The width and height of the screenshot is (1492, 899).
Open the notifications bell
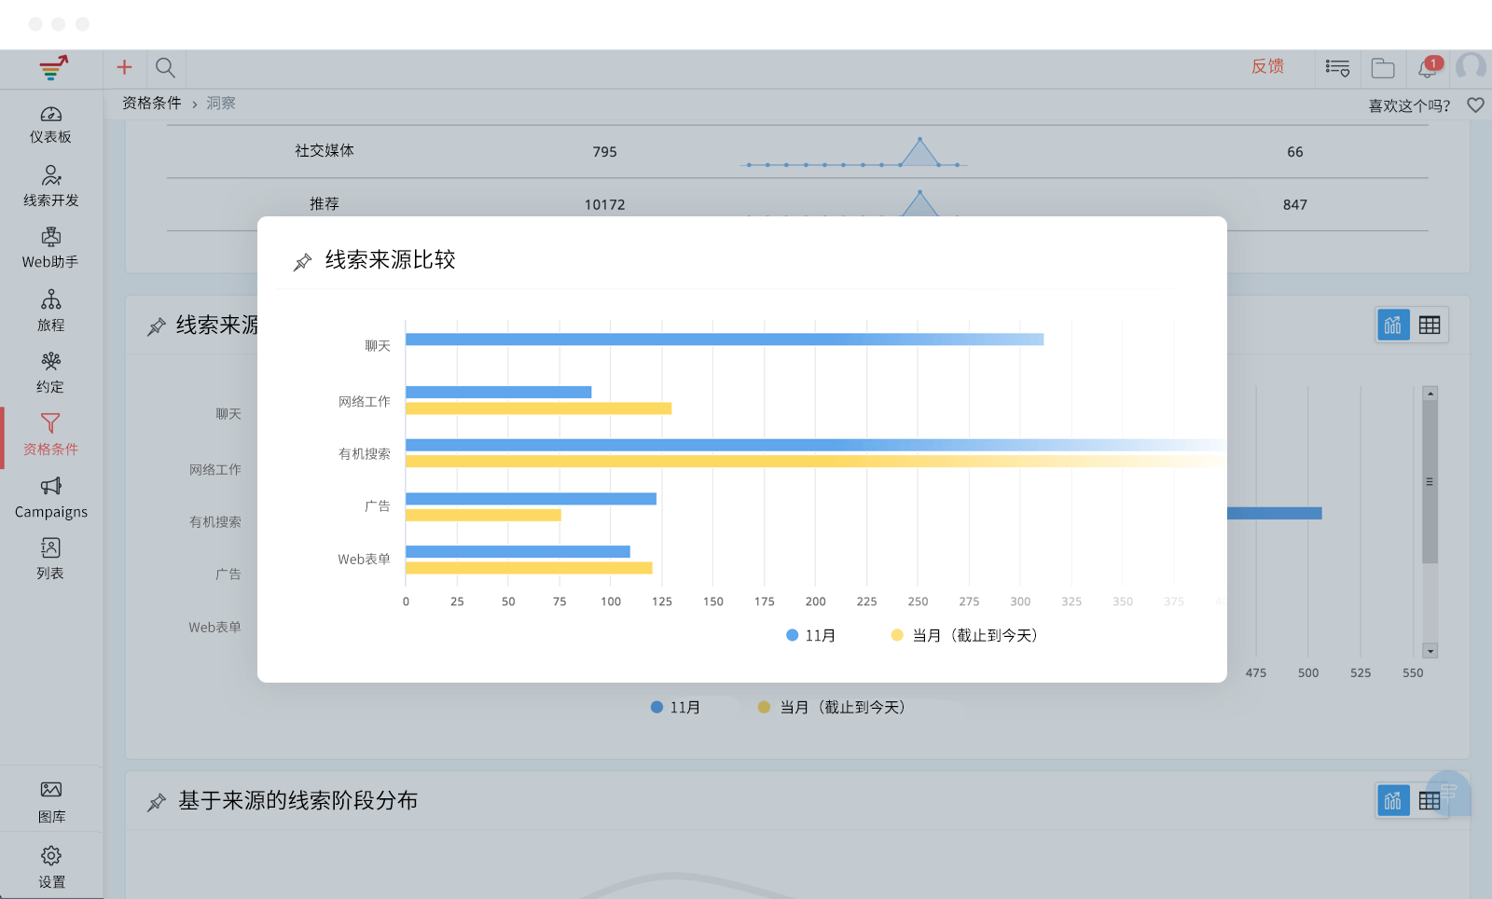coord(1426,68)
